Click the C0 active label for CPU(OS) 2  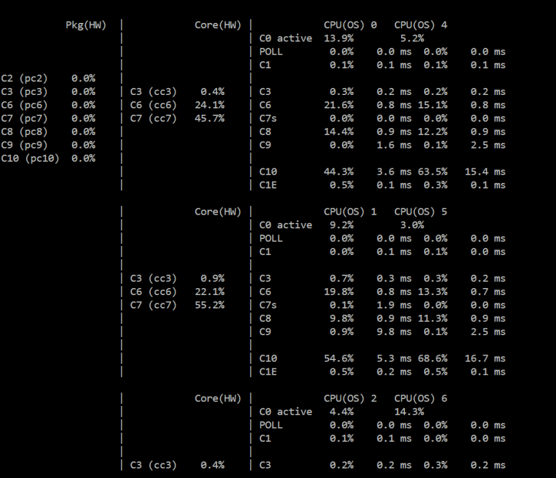pyautogui.click(x=286, y=412)
